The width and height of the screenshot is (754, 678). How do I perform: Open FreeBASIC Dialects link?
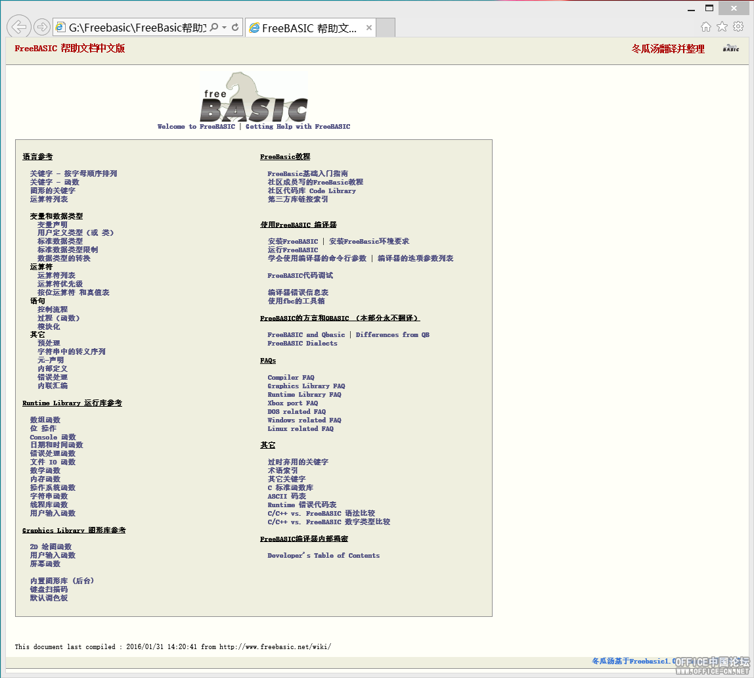303,344
